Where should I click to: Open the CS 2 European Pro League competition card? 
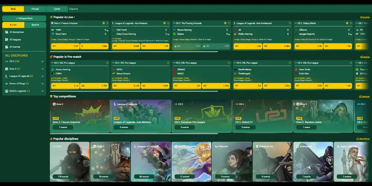tap(201, 116)
